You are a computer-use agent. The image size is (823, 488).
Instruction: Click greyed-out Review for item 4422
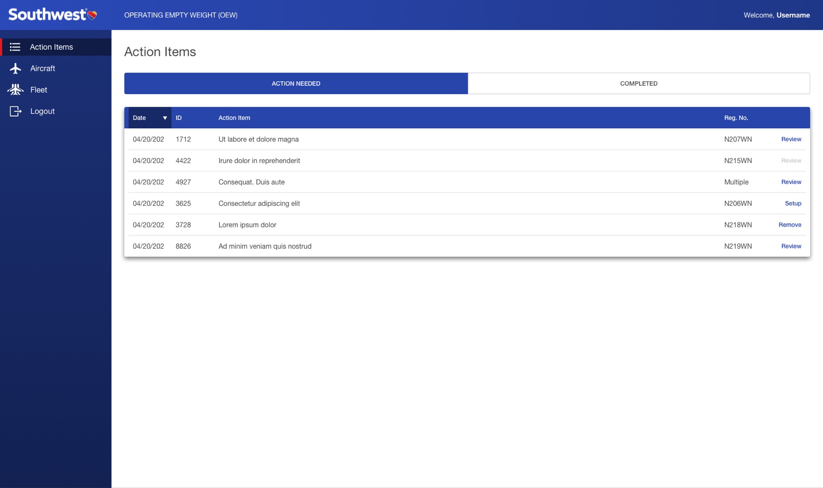(x=791, y=161)
